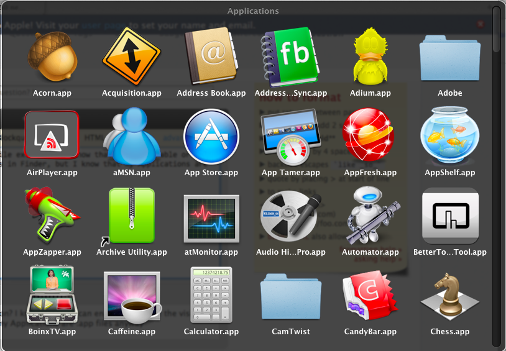Click the AppShelf.app label
Image resolution: width=506 pixels, height=351 pixels.
point(450,173)
